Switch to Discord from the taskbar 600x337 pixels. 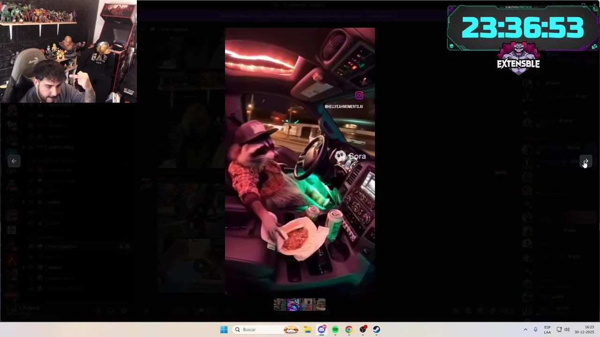point(322,330)
